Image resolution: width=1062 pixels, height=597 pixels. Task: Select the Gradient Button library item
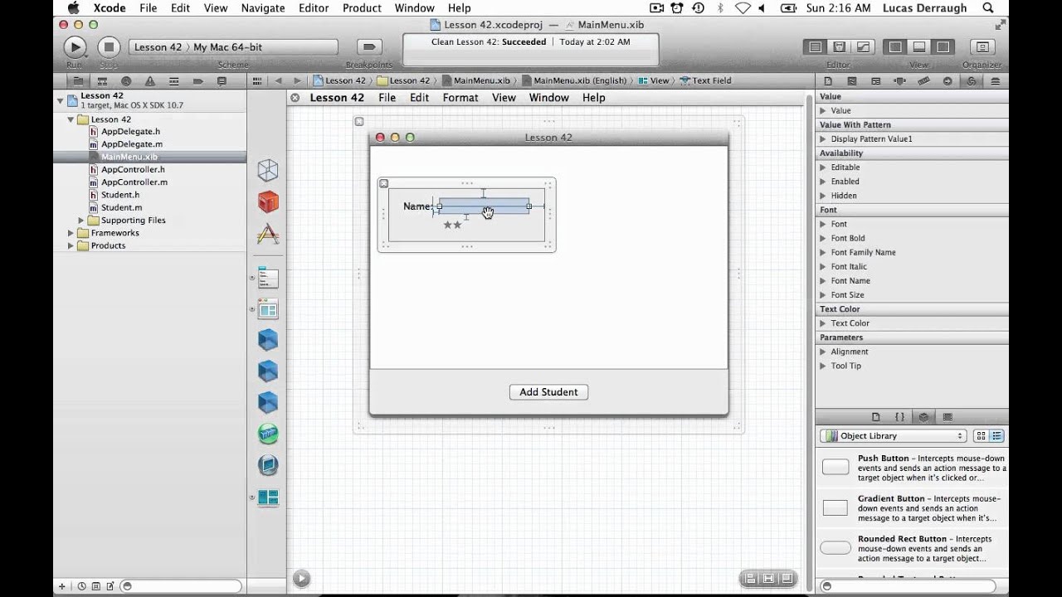click(912, 508)
